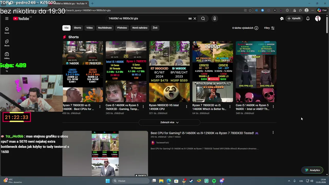Open the taskbar volume control
The width and height of the screenshot is (329, 185).
(x=312, y=181)
